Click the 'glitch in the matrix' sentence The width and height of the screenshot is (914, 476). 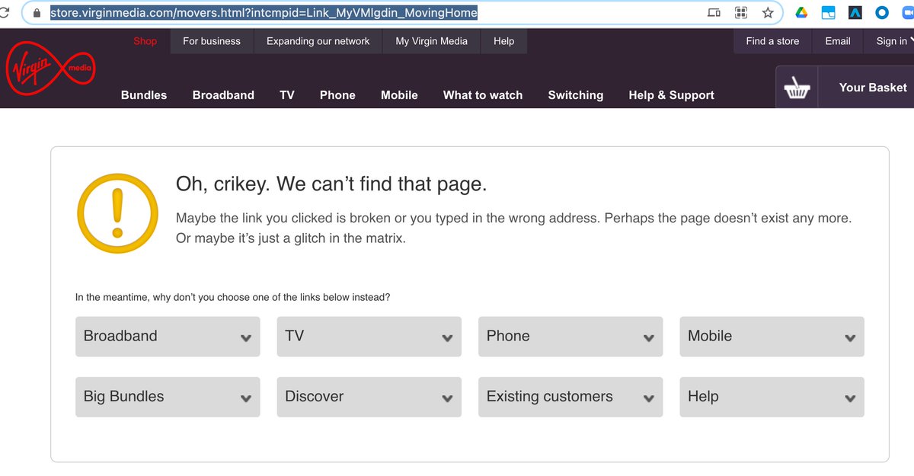[291, 238]
